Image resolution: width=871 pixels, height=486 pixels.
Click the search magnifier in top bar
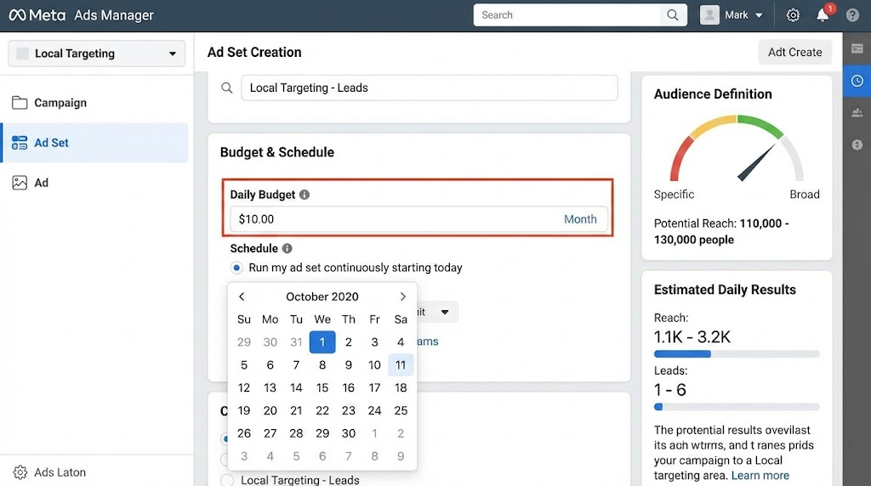pyautogui.click(x=673, y=15)
